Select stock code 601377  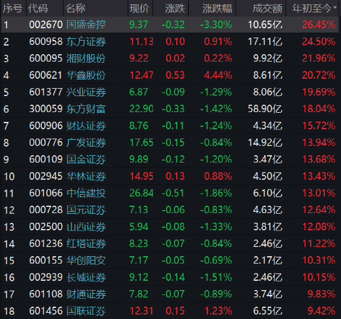click(x=46, y=92)
